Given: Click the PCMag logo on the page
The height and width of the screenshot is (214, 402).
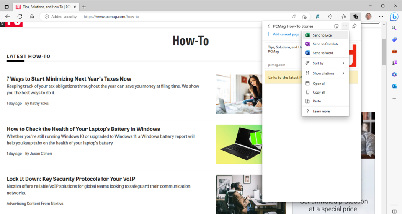Looking at the screenshot, I should click(x=13, y=24).
